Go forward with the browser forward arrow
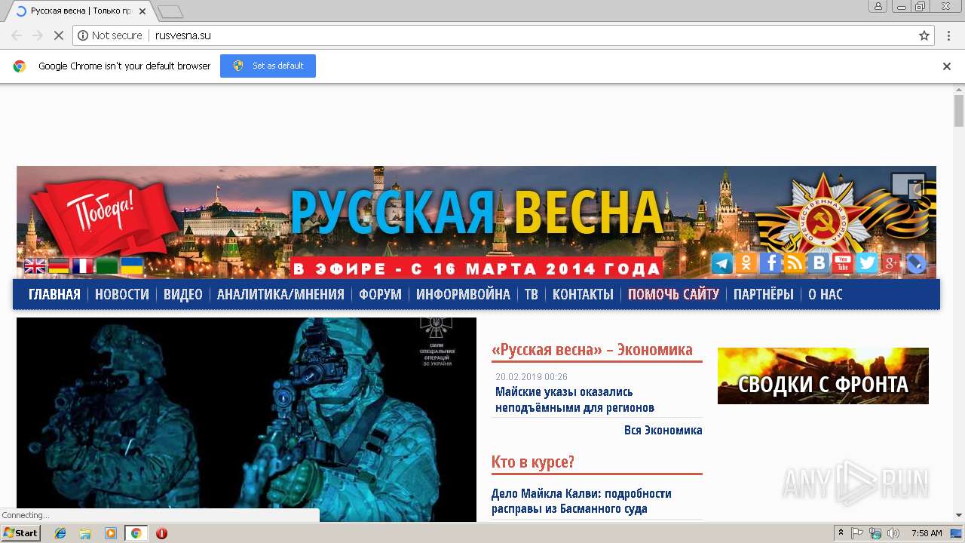 [x=37, y=35]
